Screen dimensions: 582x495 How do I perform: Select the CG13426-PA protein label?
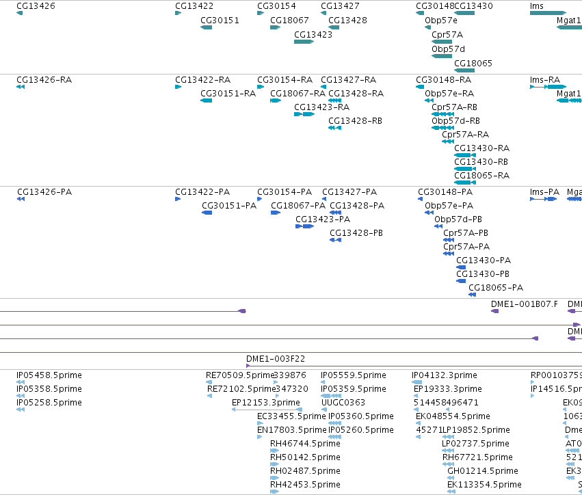coord(44,192)
